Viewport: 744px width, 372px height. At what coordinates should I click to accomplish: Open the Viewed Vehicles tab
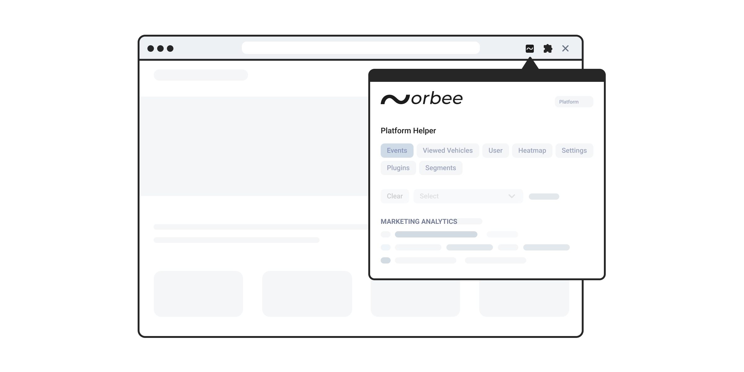pyautogui.click(x=448, y=151)
